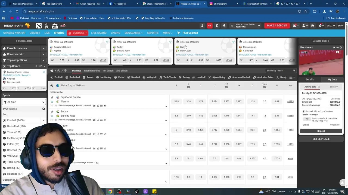
Task: Switch to the Recommended tab
Action: point(92,71)
